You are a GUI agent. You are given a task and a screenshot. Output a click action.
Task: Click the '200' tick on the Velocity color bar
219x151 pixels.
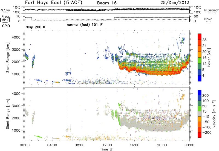[x=206, y=95]
